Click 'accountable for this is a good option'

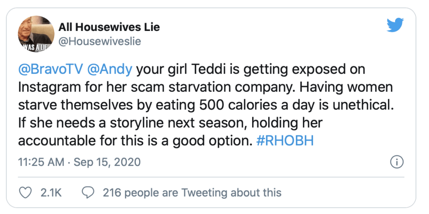click(135, 141)
